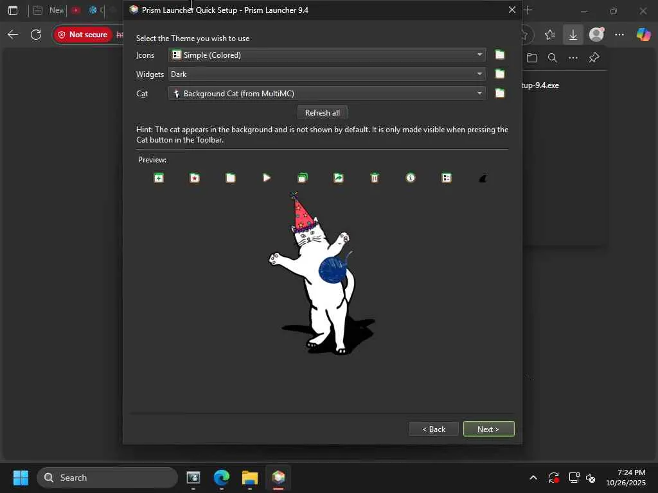Image resolution: width=658 pixels, height=493 pixels.
Task: Click the black cat preview icon
Action: [483, 178]
